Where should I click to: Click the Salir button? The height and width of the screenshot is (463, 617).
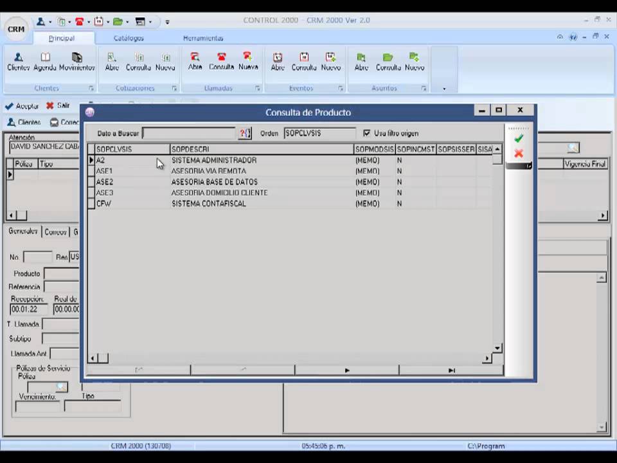58,105
